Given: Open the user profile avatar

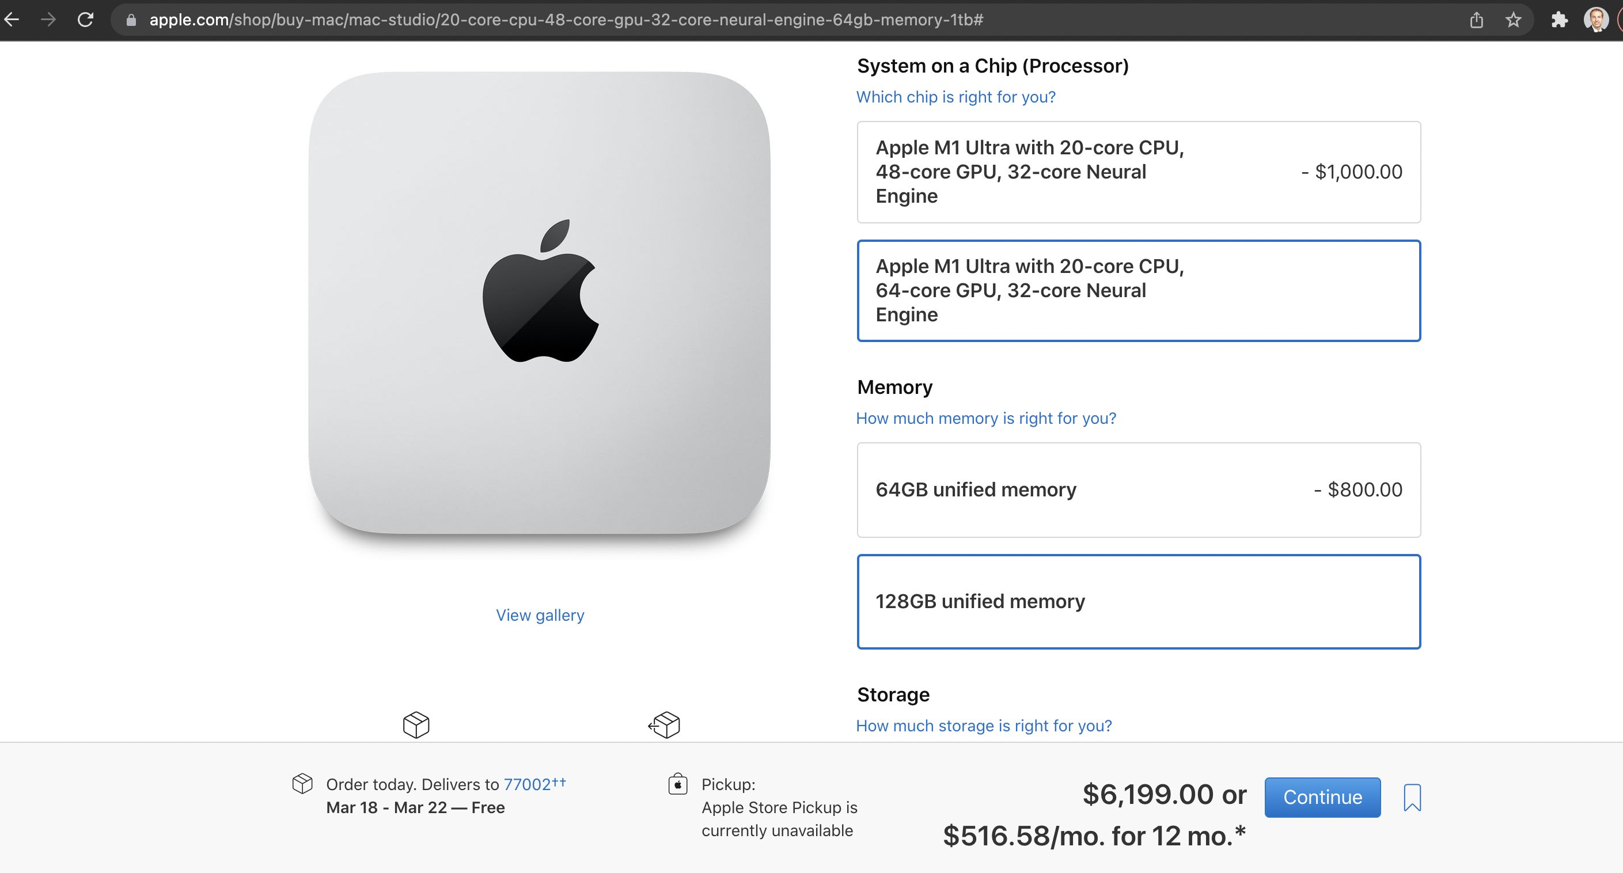Looking at the screenshot, I should (x=1596, y=20).
